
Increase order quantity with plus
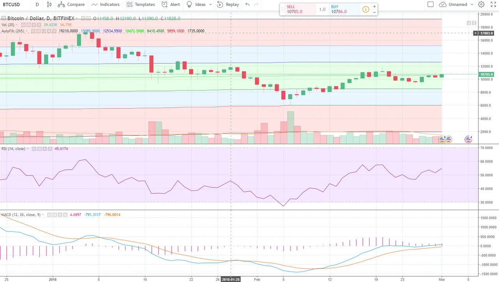[375, 7]
